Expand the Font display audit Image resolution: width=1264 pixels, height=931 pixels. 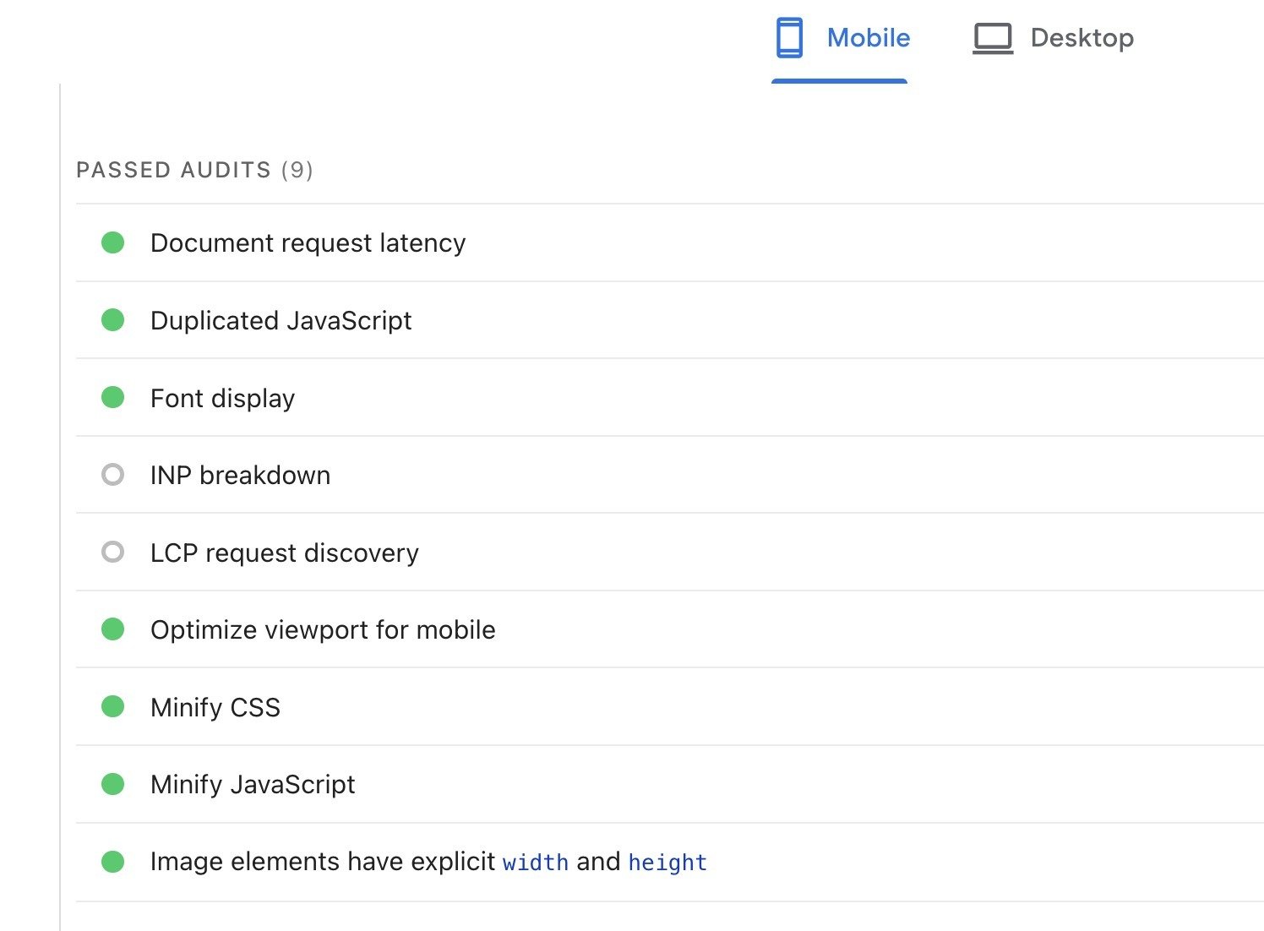coord(669,398)
